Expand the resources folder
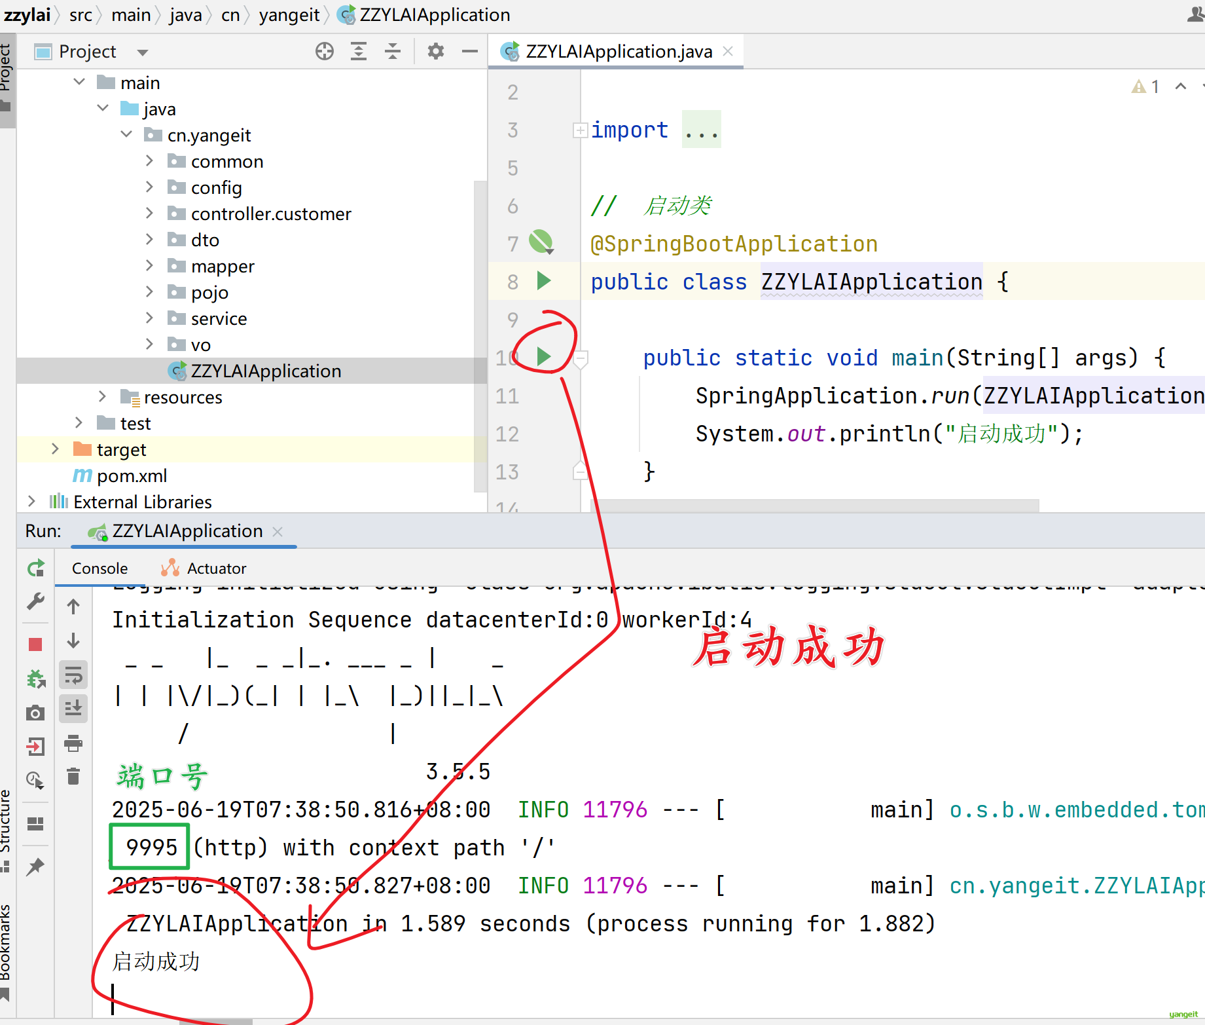 (x=102, y=396)
